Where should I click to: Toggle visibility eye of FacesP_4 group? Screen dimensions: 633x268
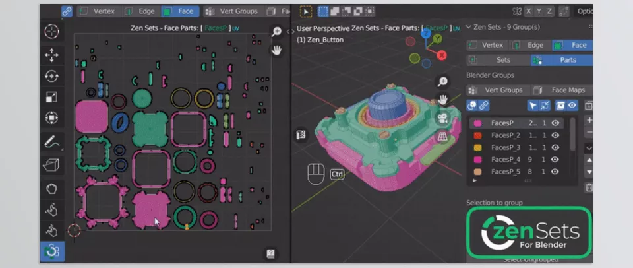coord(555,160)
